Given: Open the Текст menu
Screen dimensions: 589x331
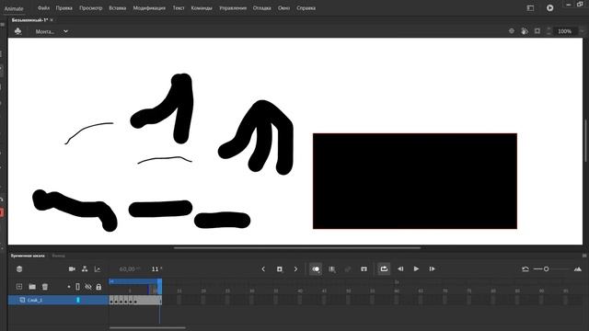Looking at the screenshot, I should pos(179,8).
